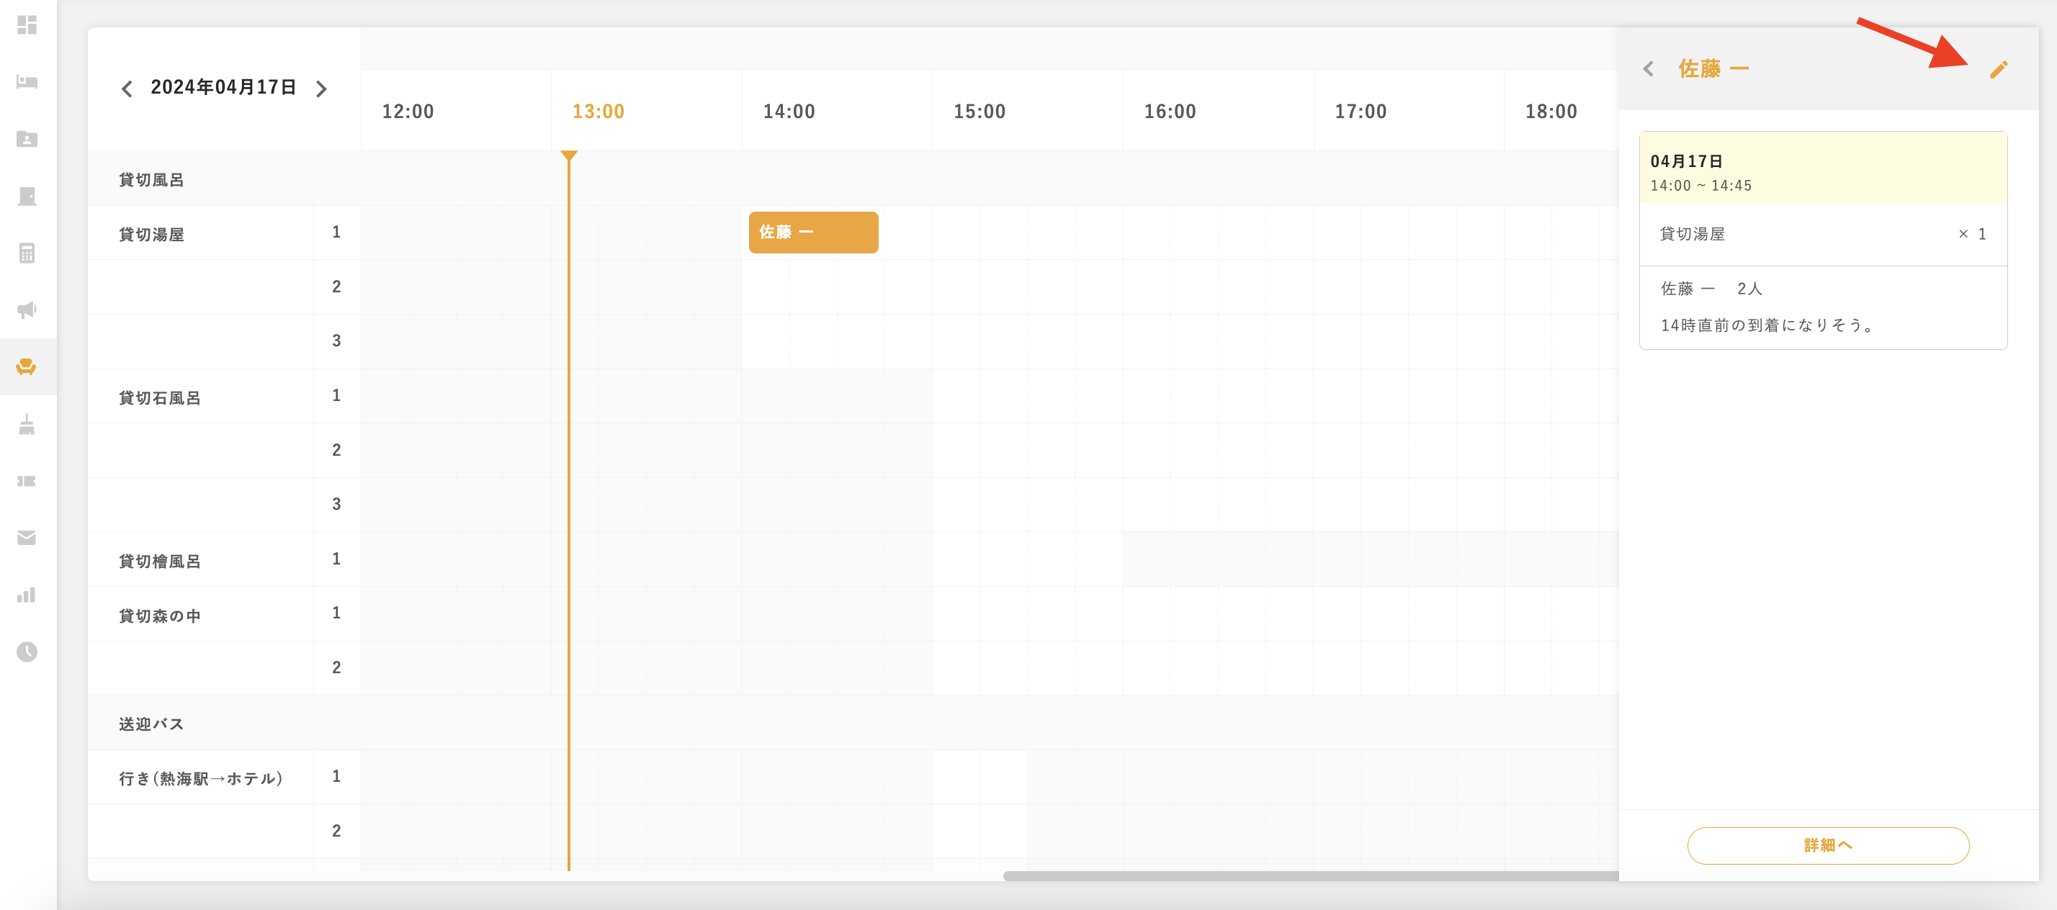Collapse the 佐藤 一 detail panel
The height and width of the screenshot is (910, 2057).
(1649, 69)
